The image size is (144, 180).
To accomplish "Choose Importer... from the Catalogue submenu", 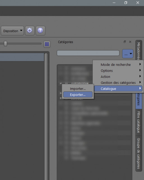I will tap(78, 89).
